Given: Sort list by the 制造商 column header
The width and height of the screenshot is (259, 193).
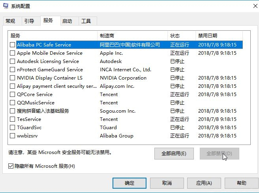Looking at the screenshot, I should click(x=133, y=35).
